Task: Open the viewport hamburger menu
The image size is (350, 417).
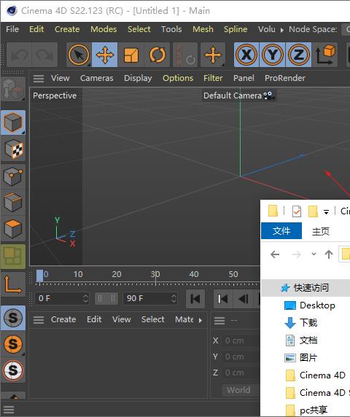Action: (x=39, y=79)
